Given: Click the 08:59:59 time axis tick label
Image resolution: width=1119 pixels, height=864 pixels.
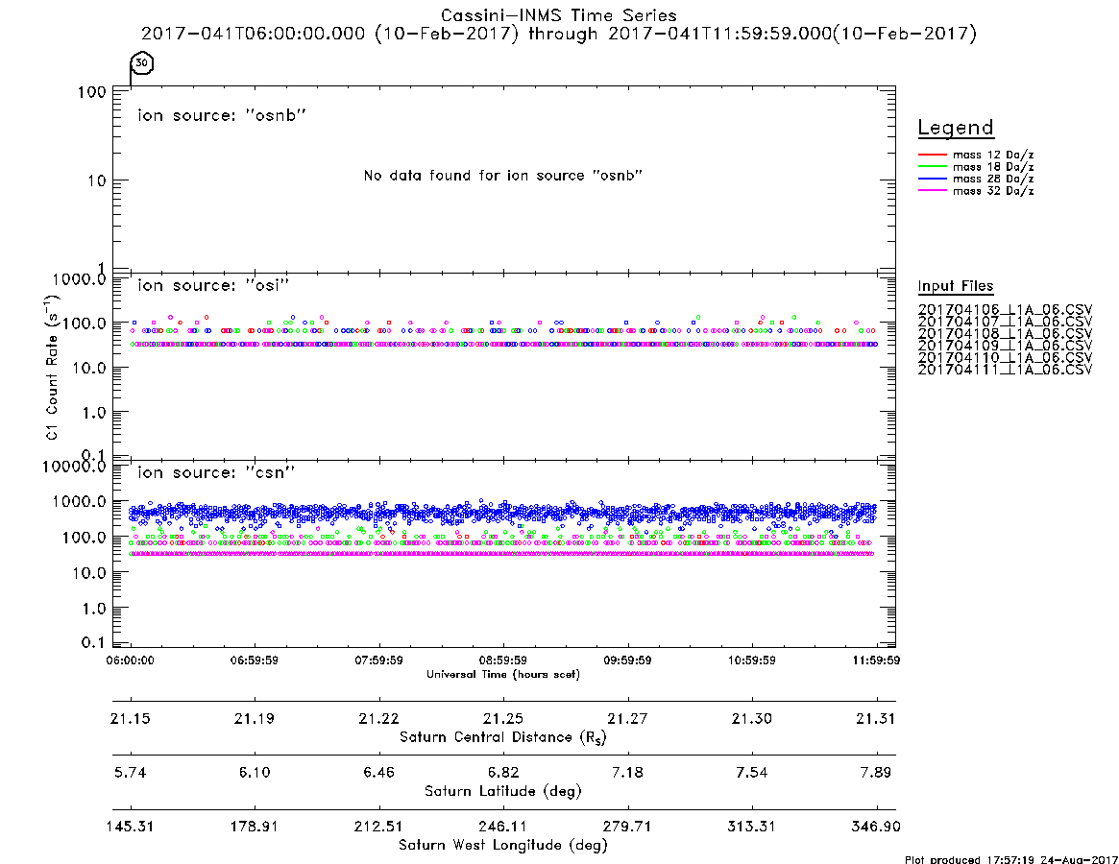Looking at the screenshot, I should (x=503, y=660).
